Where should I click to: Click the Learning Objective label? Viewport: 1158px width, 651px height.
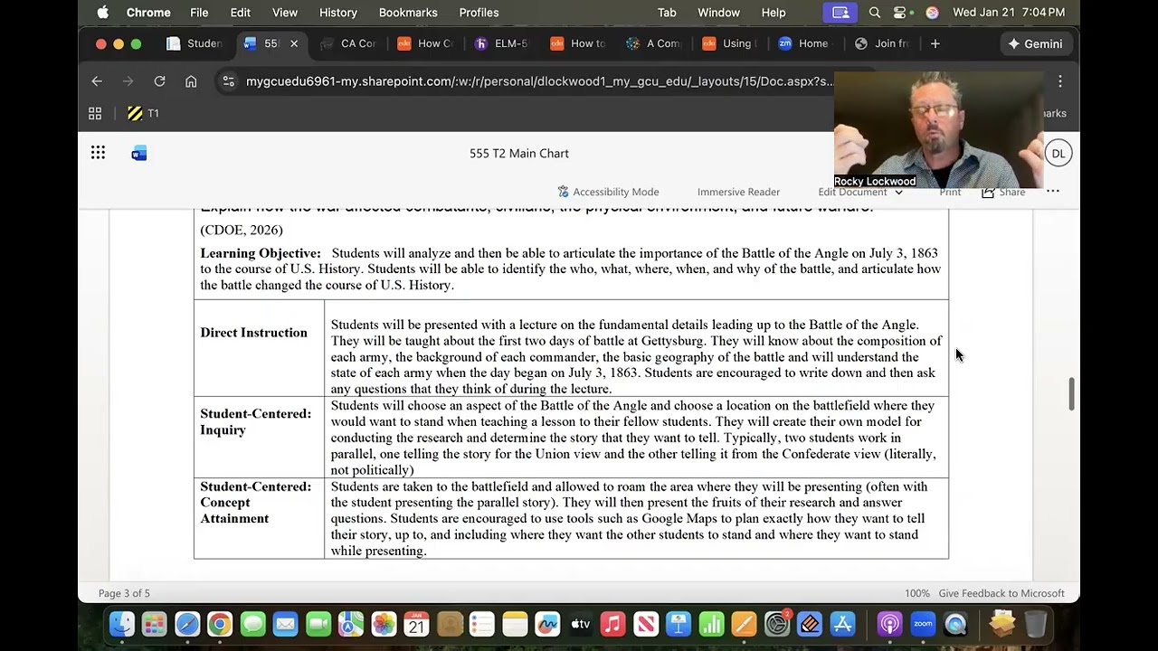[261, 253]
